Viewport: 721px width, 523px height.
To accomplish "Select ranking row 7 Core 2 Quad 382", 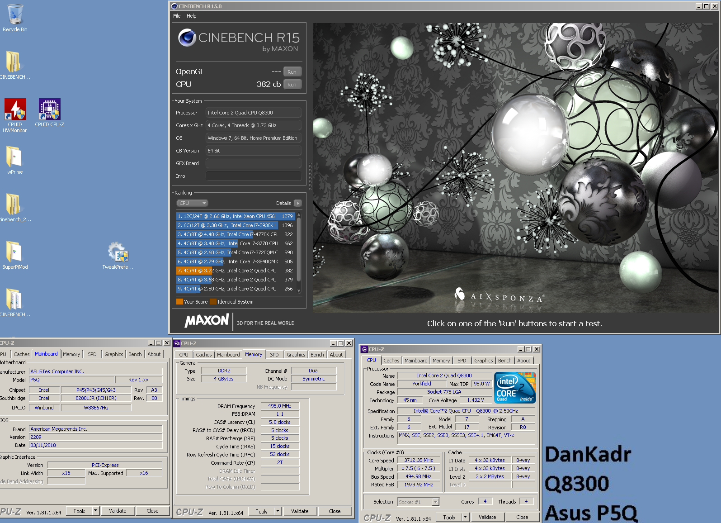I will tap(236, 271).
